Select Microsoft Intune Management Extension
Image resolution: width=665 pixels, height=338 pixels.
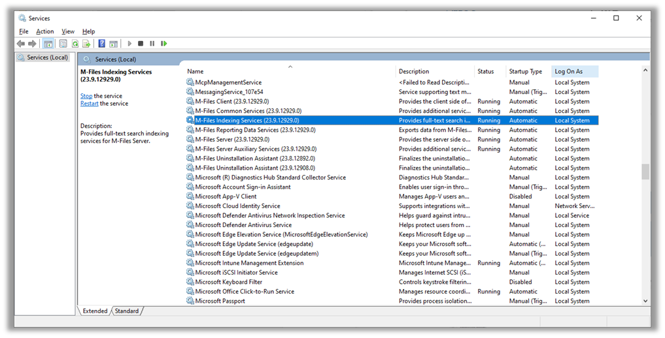pos(392,263)
